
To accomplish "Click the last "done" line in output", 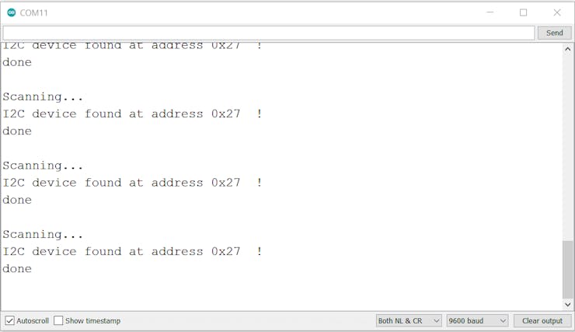I will [x=17, y=268].
